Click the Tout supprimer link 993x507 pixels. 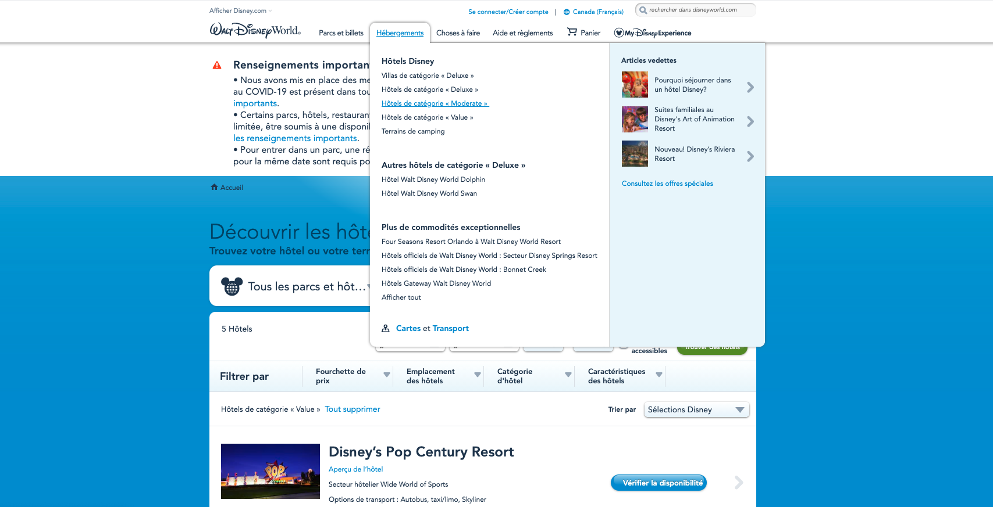[x=352, y=409]
